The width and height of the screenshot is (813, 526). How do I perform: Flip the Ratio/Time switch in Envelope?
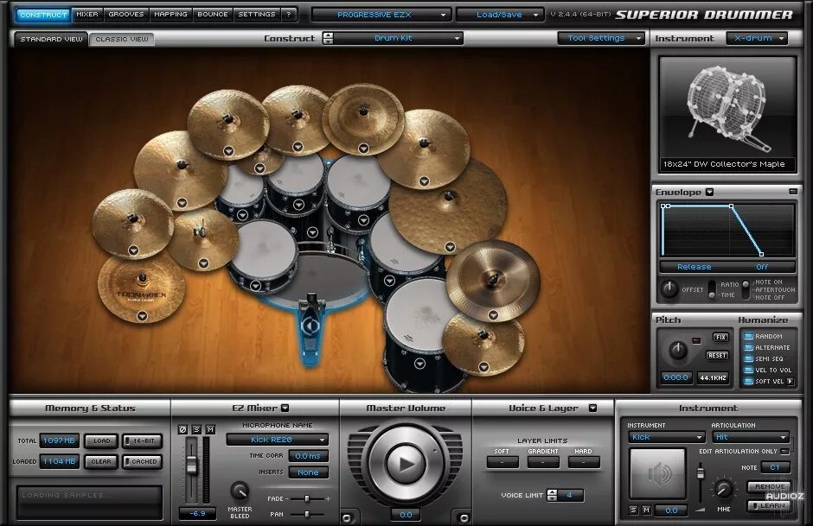point(713,289)
